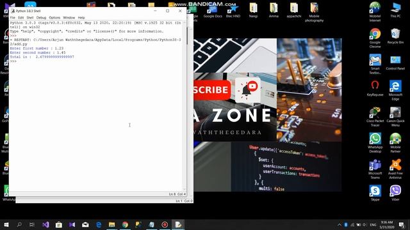Show hidden system tray icons

pyautogui.click(x=339, y=224)
